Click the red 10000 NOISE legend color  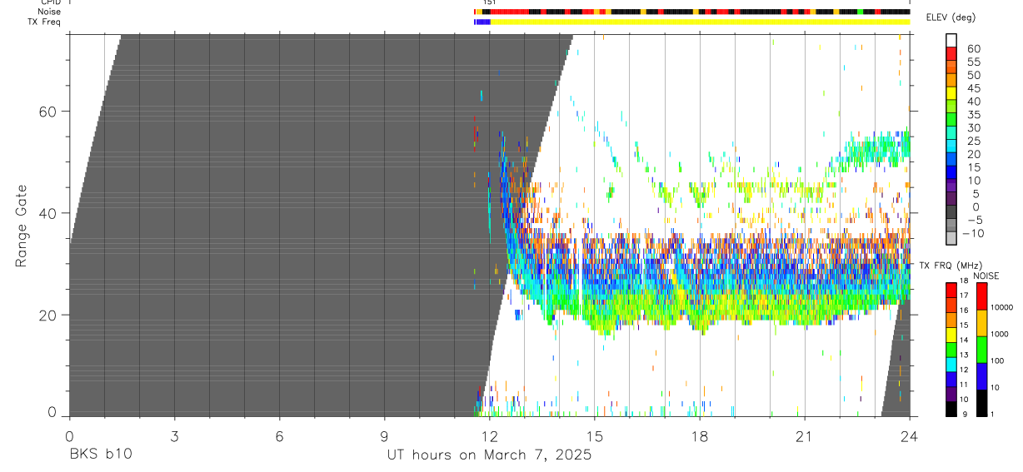pos(981,296)
